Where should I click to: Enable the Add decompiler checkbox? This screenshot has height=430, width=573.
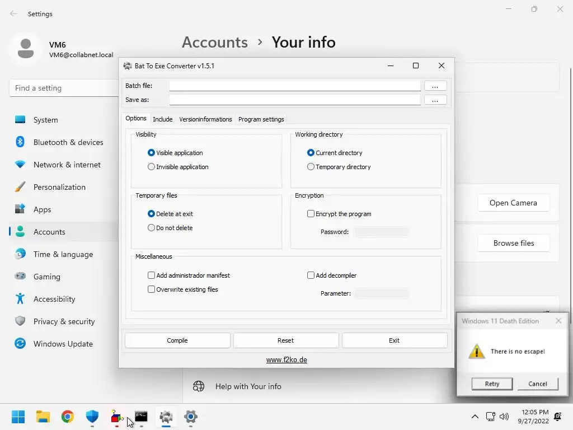point(311,275)
